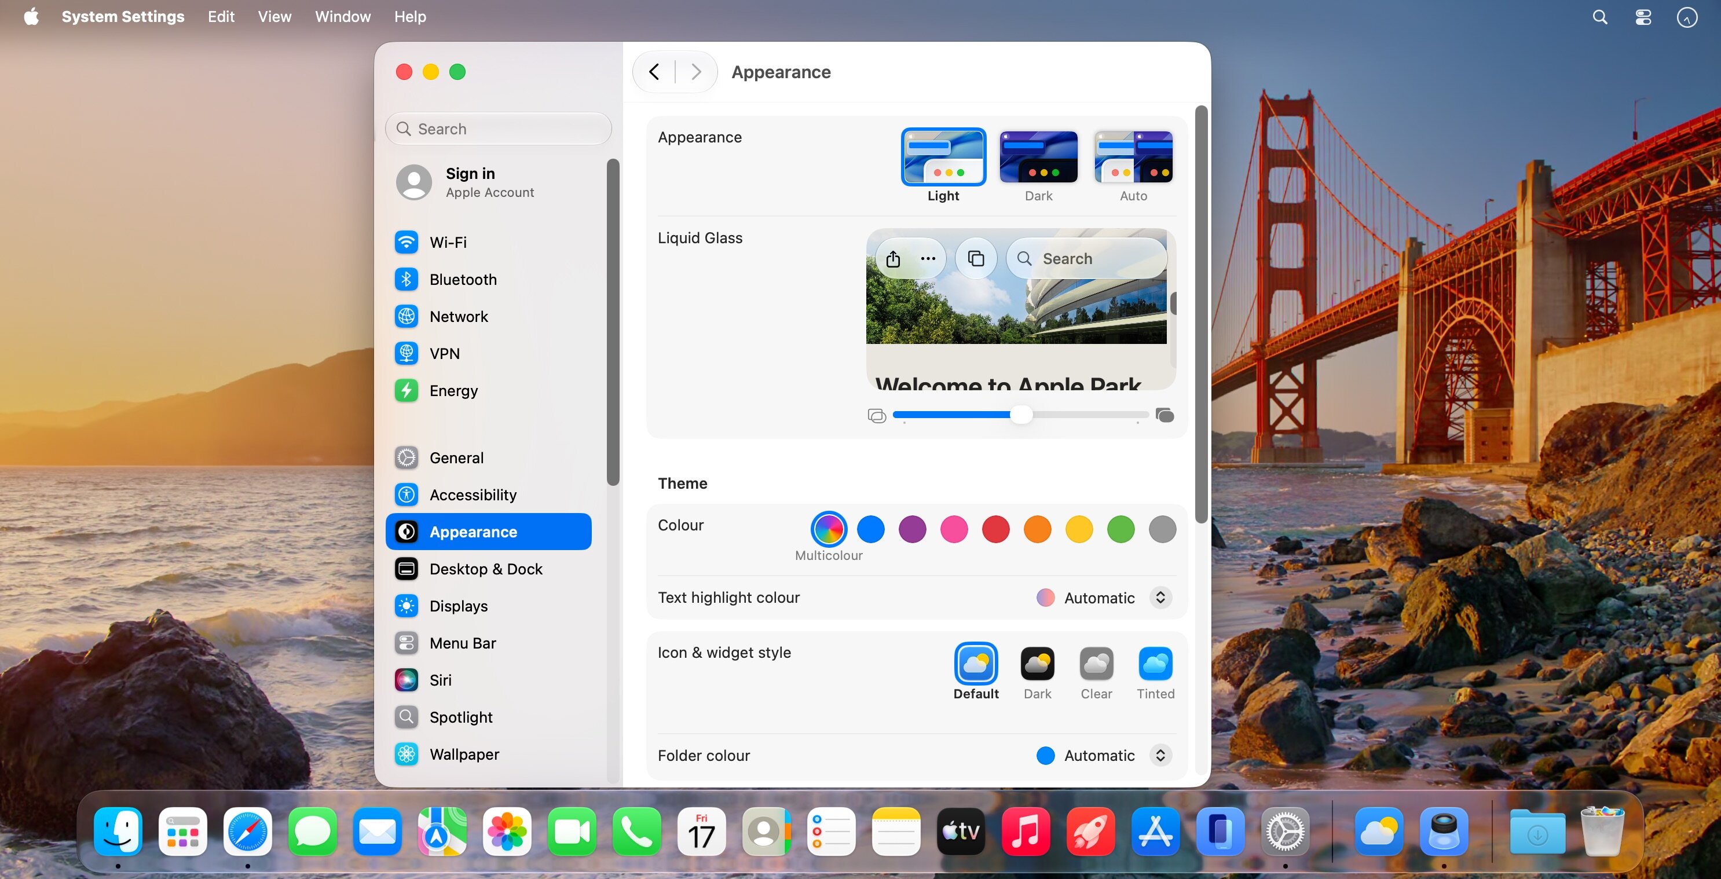Go to Network settings
The height and width of the screenshot is (879, 1721).
point(488,316)
